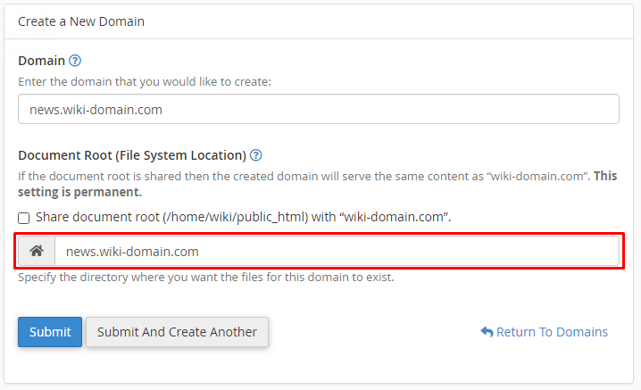
Task: Click into the document root directory field
Action: 337,252
